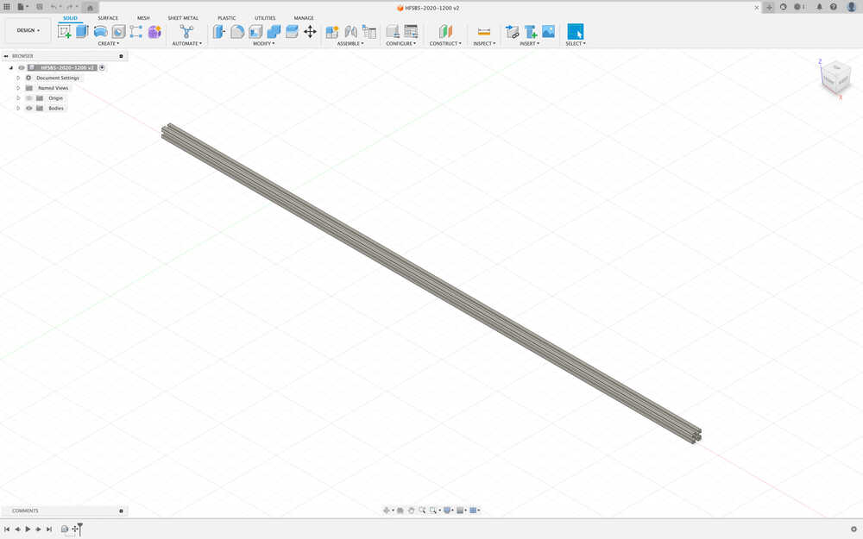
Task: Open the CREATE dropdown menu
Action: pos(109,43)
